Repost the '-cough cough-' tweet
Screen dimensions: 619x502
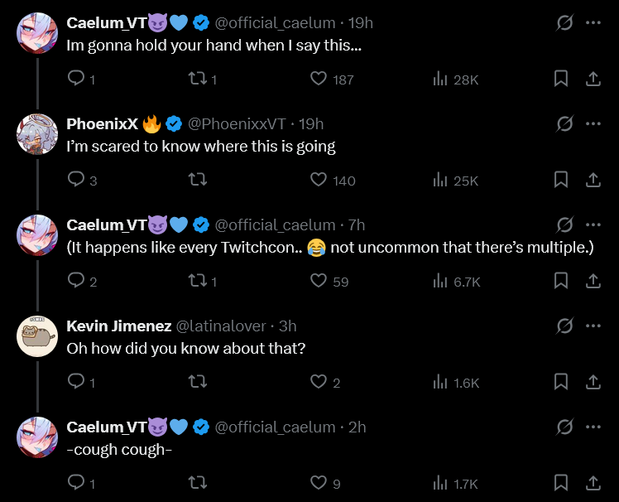pos(197,482)
